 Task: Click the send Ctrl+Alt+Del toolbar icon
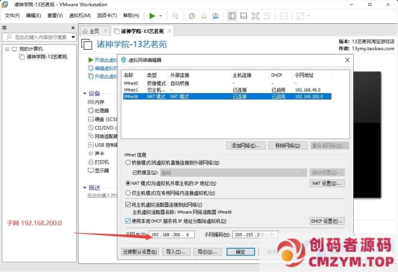pos(175,16)
